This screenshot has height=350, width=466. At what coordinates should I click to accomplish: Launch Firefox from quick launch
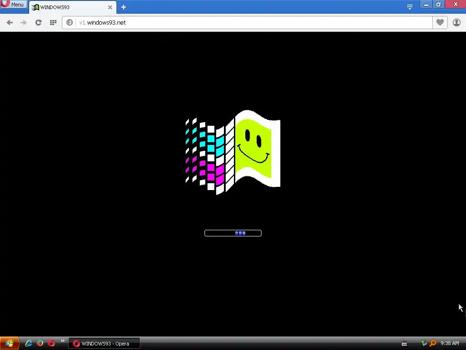pyautogui.click(x=40, y=343)
